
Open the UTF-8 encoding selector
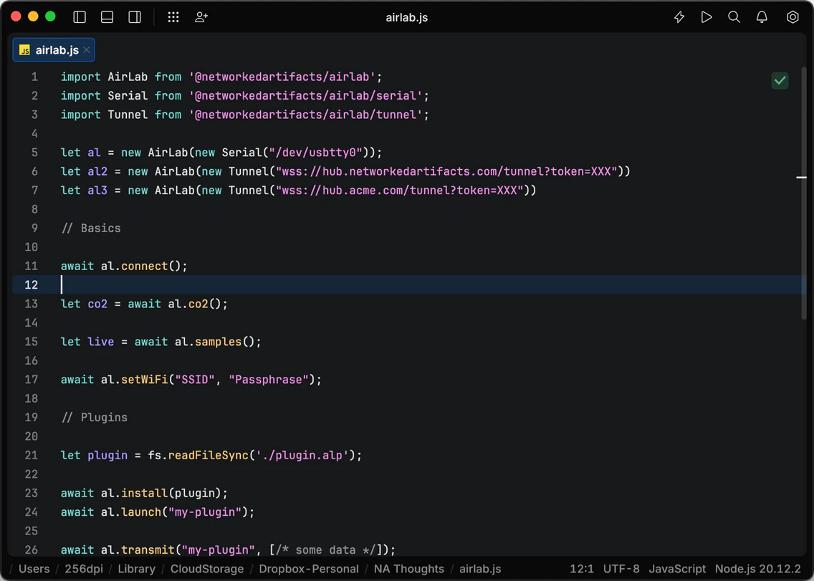click(621, 569)
